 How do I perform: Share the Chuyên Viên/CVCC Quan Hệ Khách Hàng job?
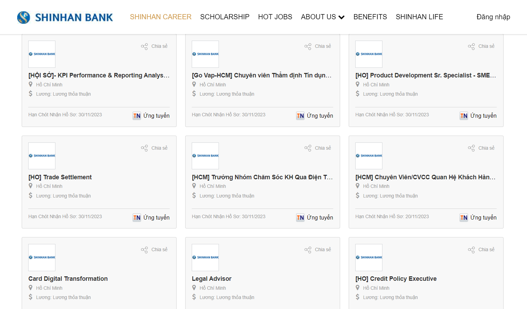(481, 148)
